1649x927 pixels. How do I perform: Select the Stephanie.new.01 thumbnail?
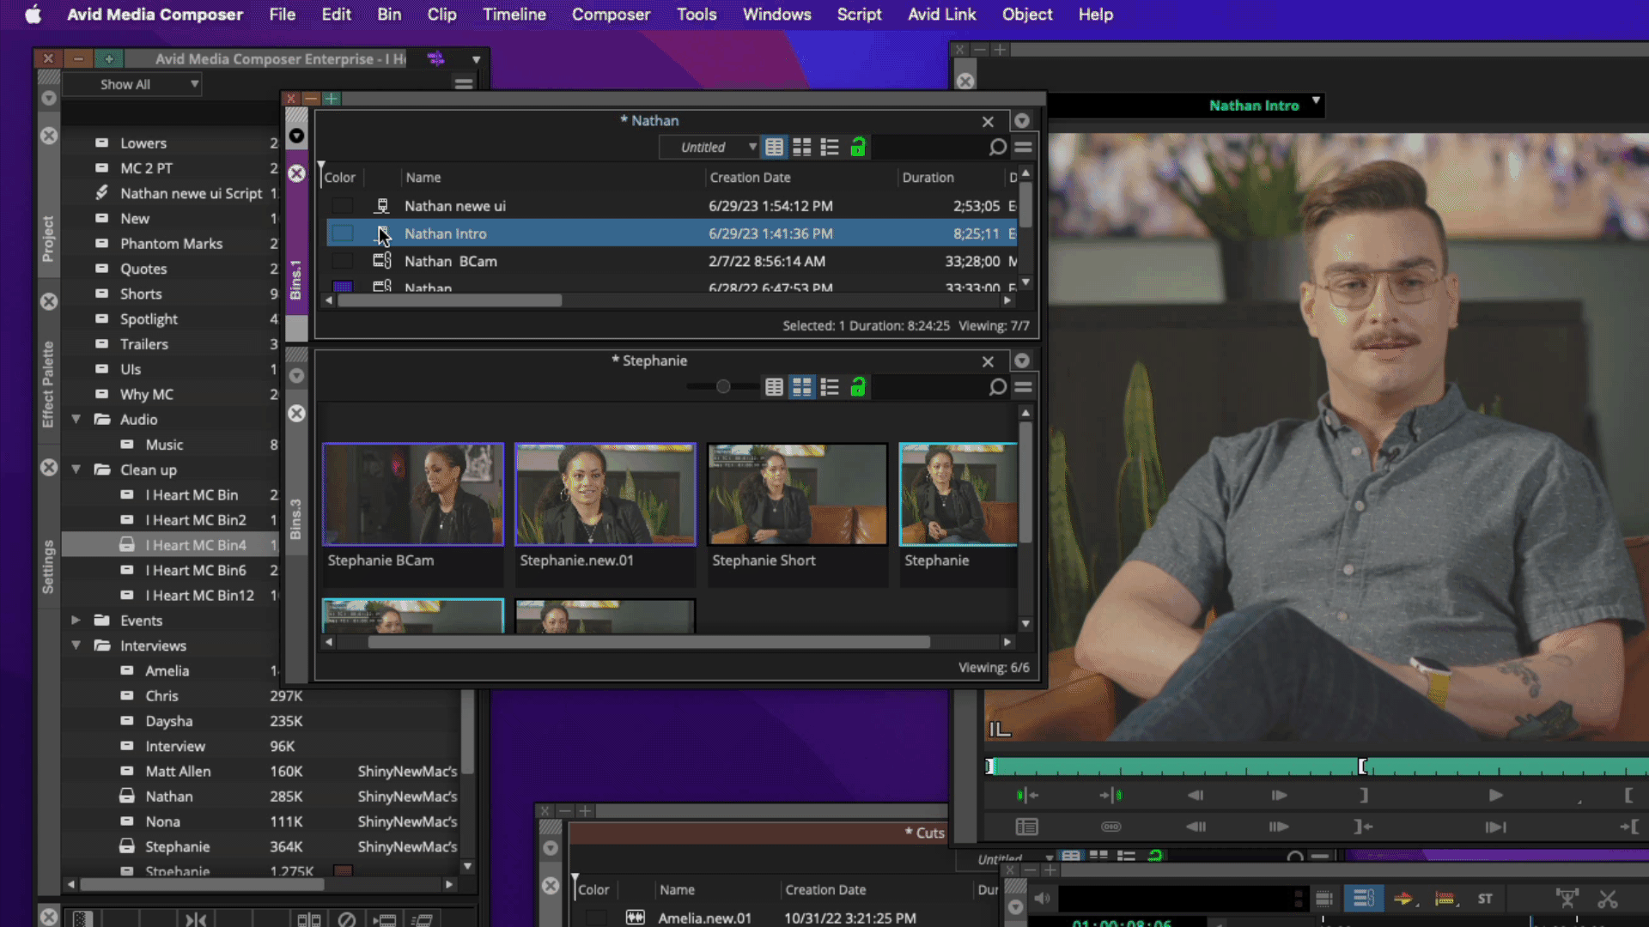point(605,494)
